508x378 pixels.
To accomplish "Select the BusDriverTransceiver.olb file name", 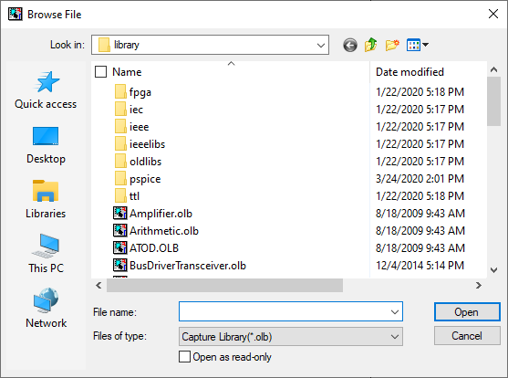I will (188, 266).
